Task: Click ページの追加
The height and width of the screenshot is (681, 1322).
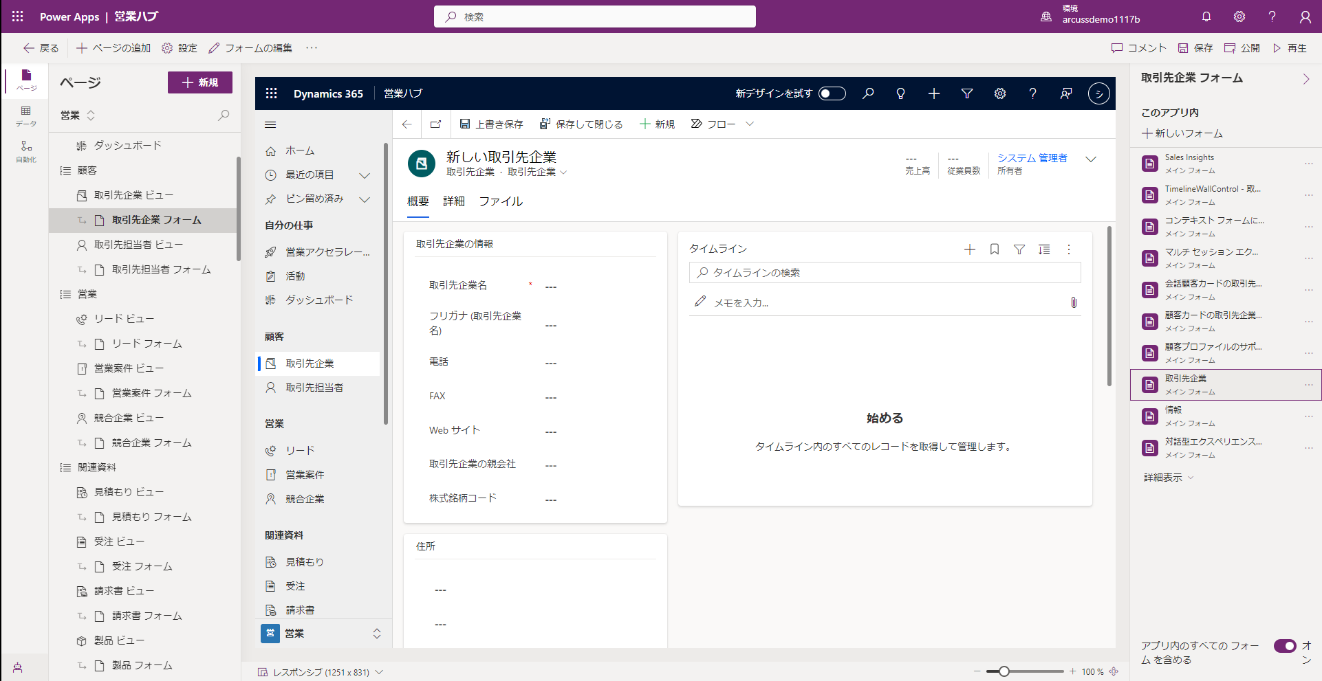Action: [x=113, y=48]
